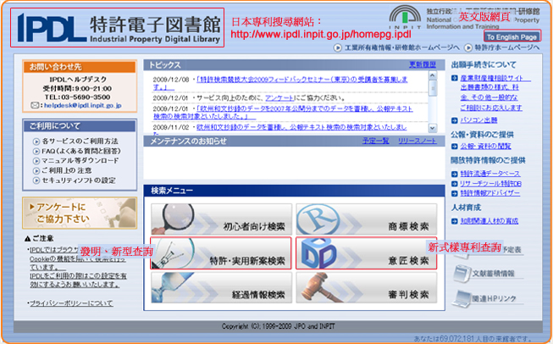
Task: Open 初心者向け検索 search button
Action: click(221, 219)
